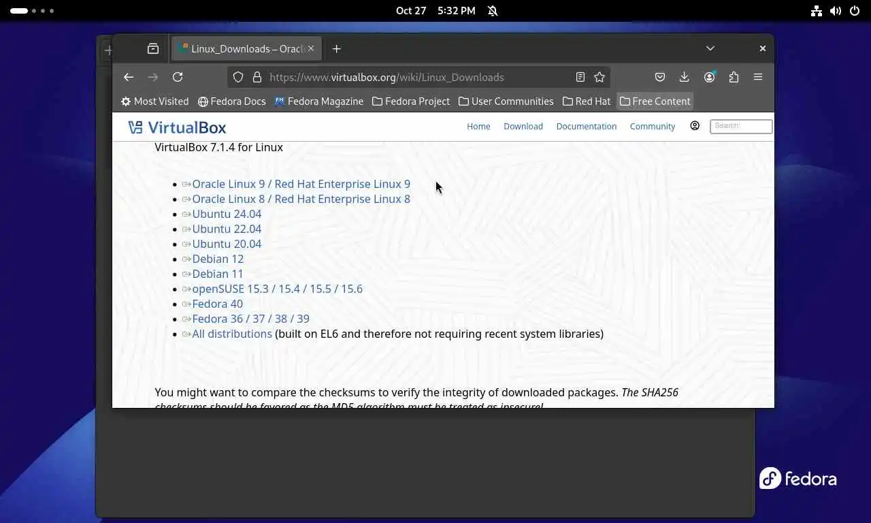Click the VirtualBox 7.1.4 for Linux heading
The image size is (871, 523).
click(218, 147)
